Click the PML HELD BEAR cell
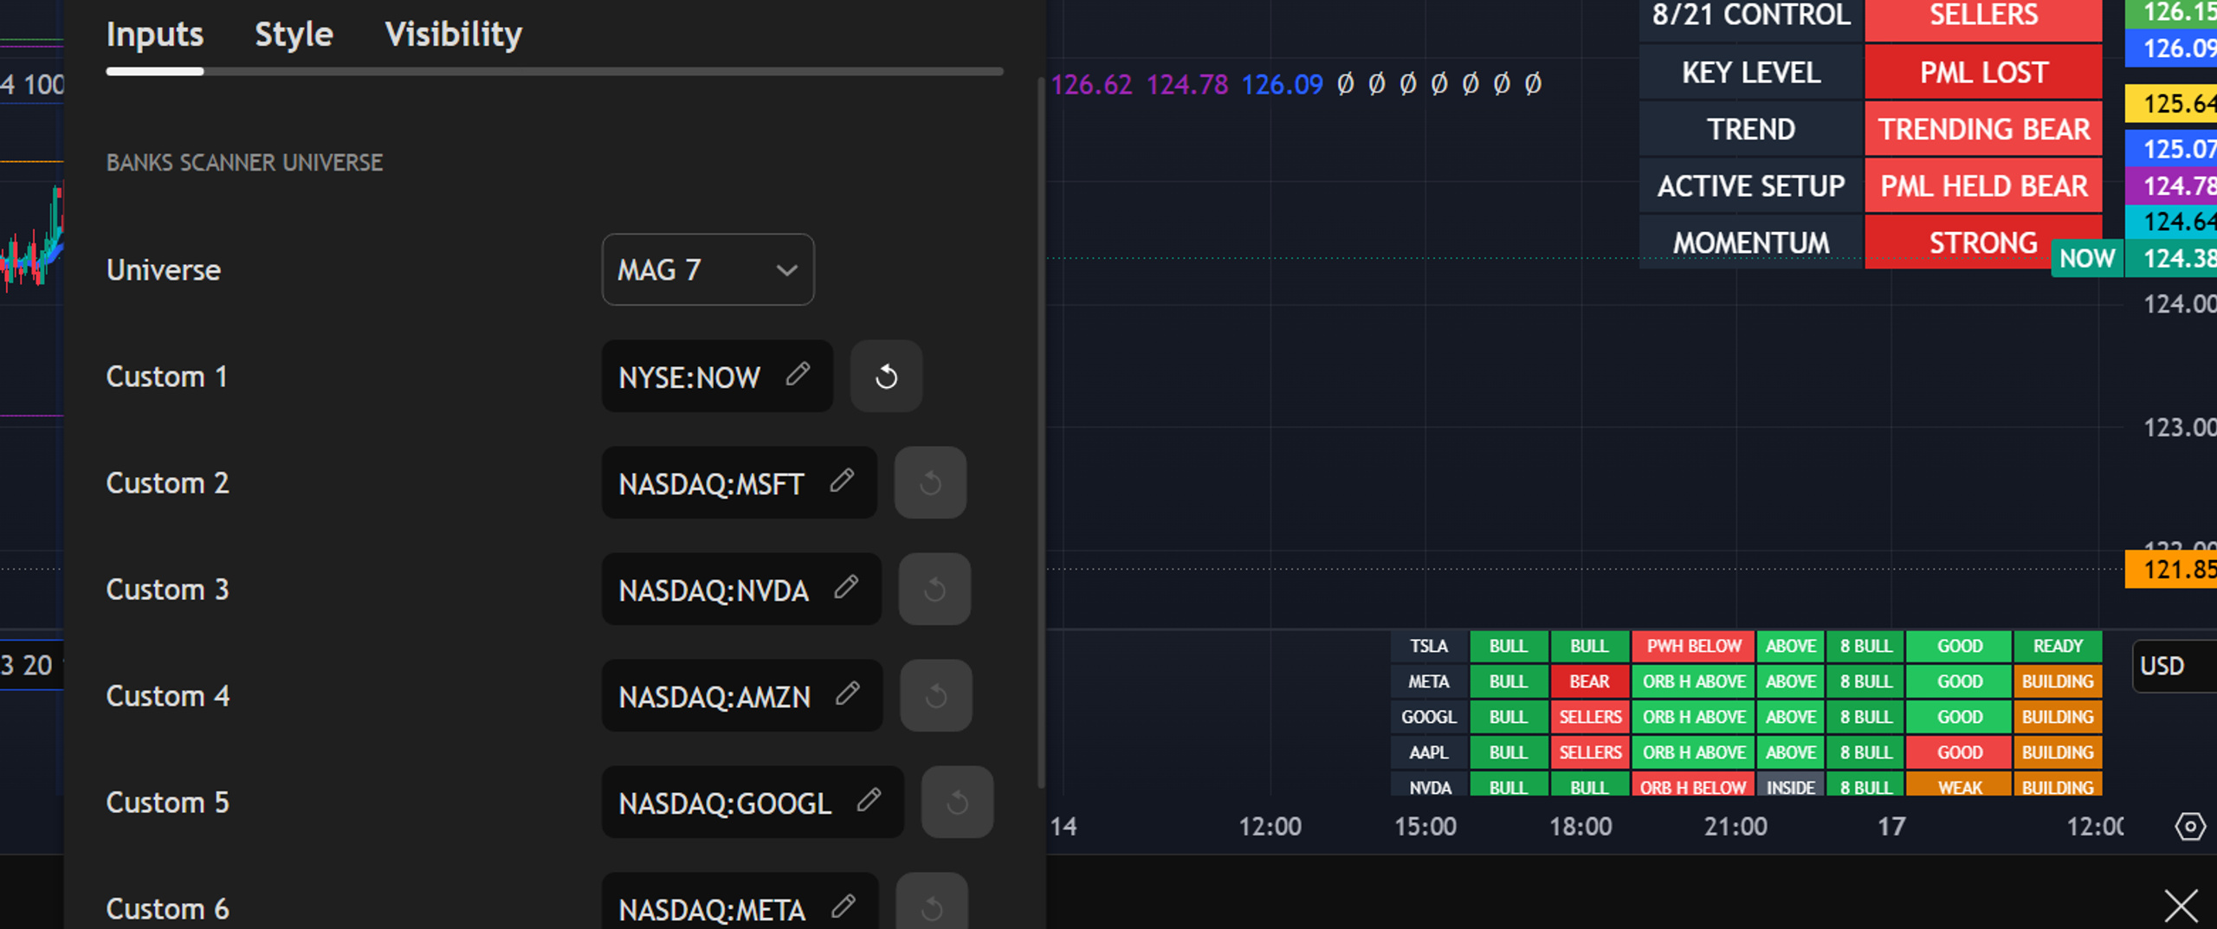Screen dimensions: 2217x929 [1984, 186]
